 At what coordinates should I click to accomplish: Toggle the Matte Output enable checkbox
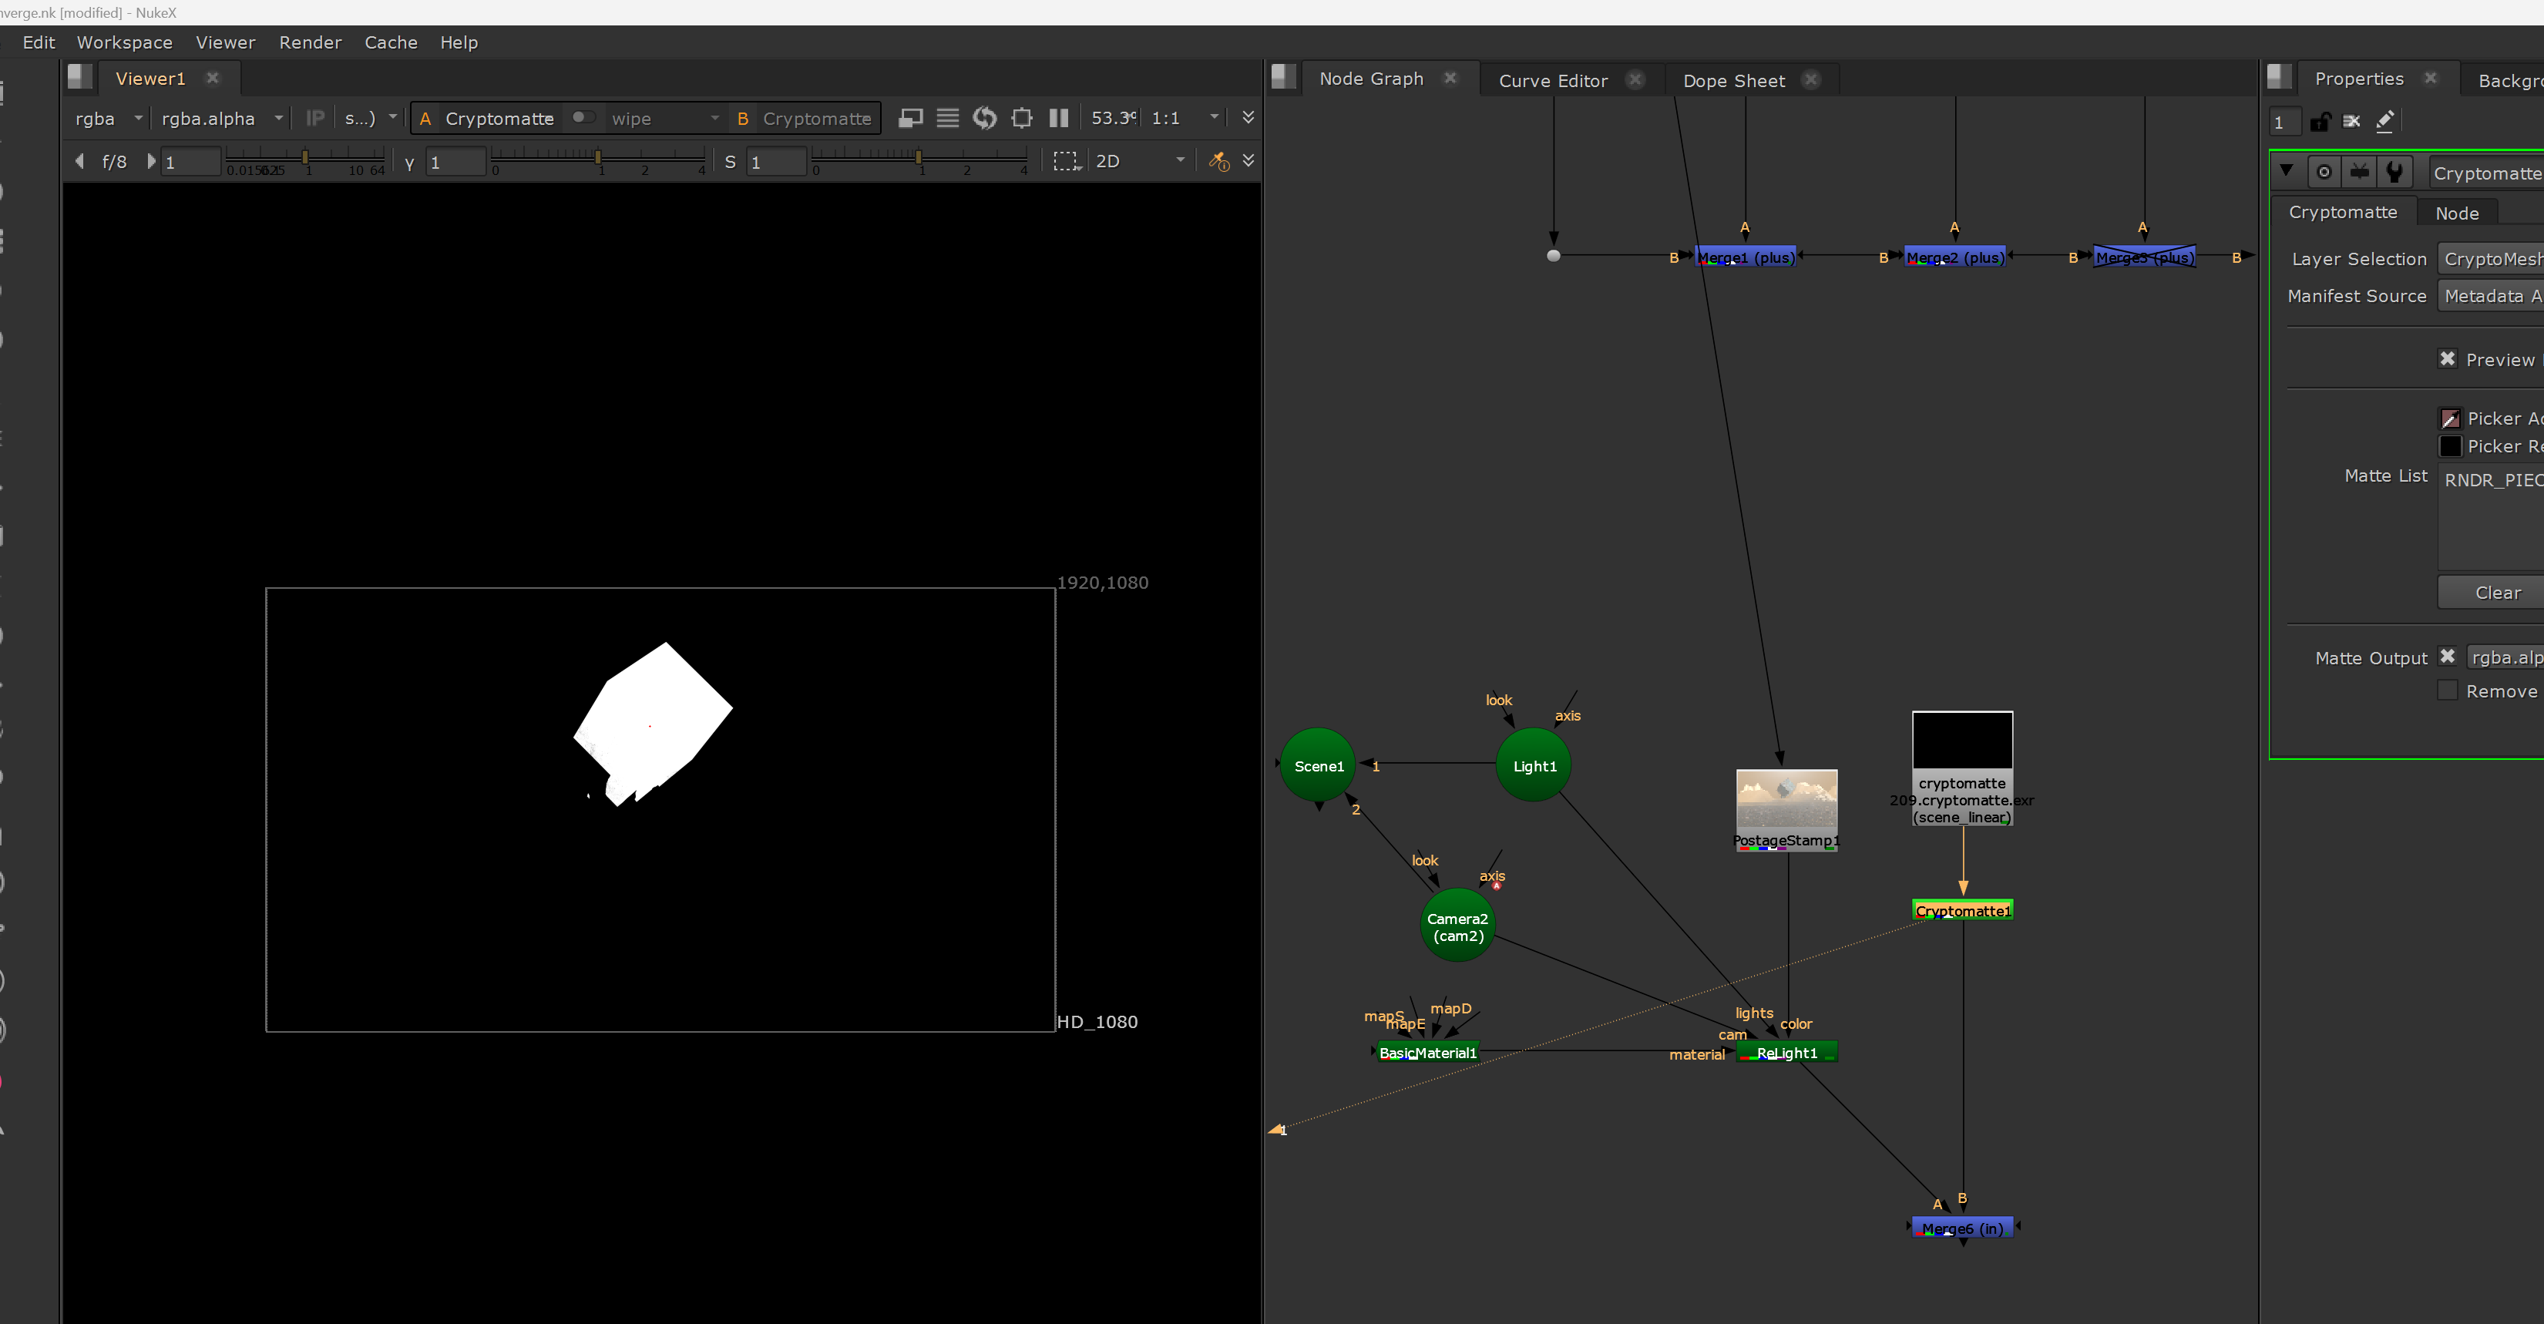(x=2447, y=657)
